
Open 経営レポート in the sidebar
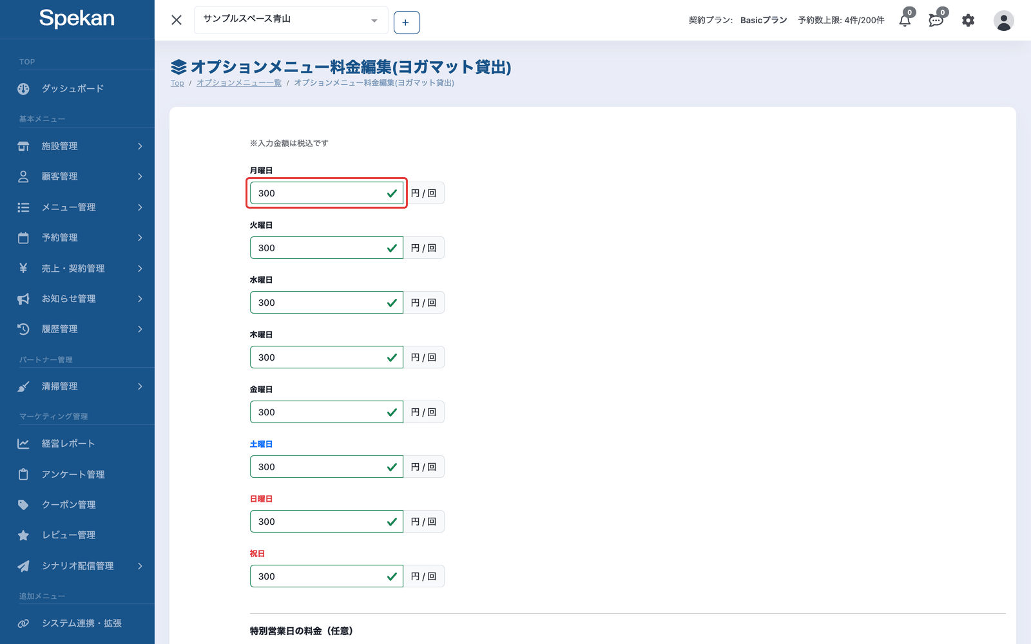click(x=77, y=444)
